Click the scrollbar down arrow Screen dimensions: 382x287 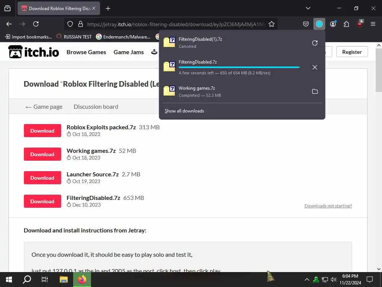[379, 269]
